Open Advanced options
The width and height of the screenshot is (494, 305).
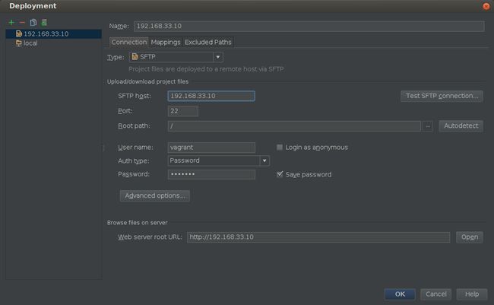pyautogui.click(x=155, y=195)
